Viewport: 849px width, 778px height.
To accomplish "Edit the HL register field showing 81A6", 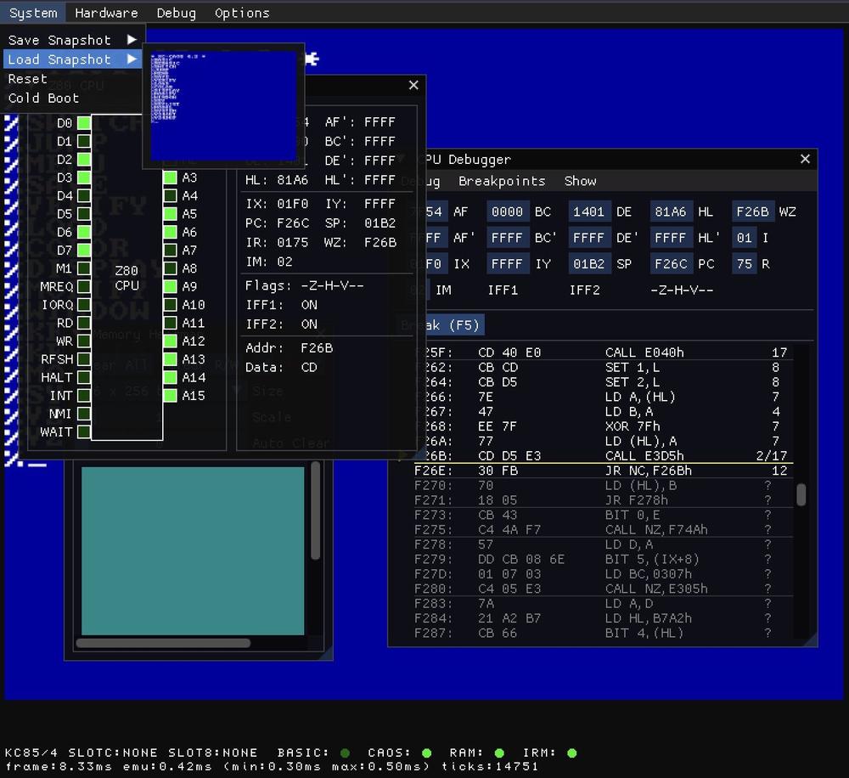I will click(x=671, y=211).
